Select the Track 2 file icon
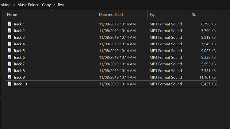This screenshot has height=129, width=230. [x=10, y=31]
